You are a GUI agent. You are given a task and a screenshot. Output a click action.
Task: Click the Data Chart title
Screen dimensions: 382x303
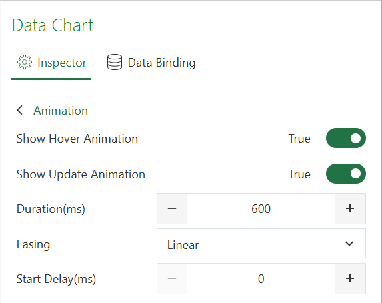coord(53,25)
